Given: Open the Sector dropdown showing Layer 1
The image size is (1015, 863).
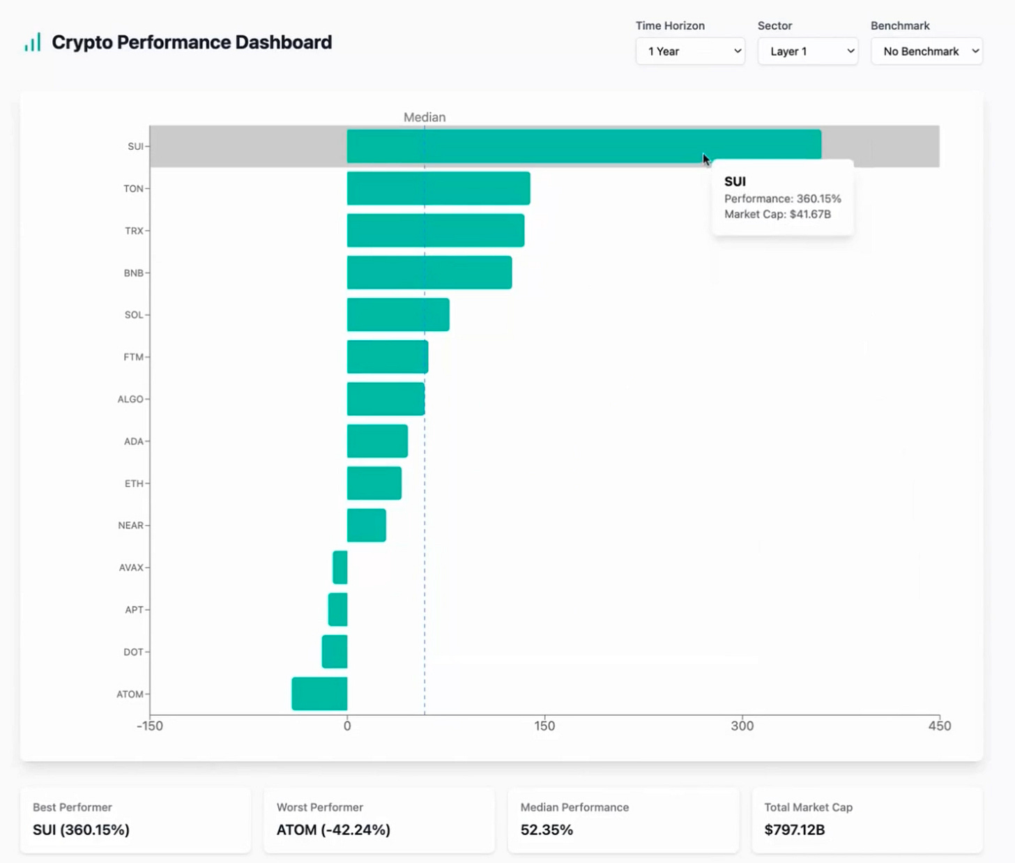Looking at the screenshot, I should pyautogui.click(x=808, y=52).
